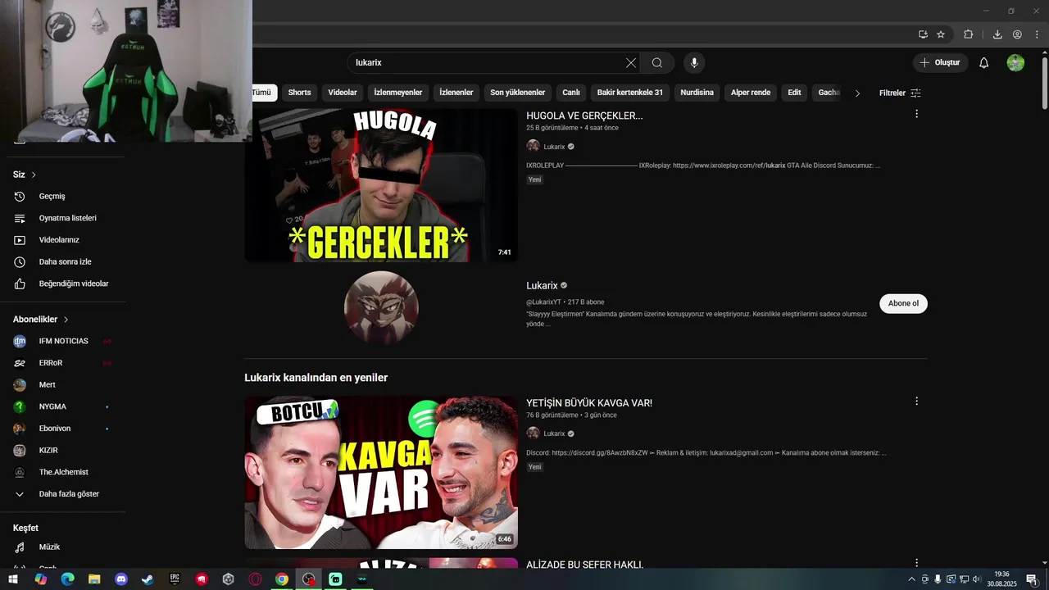Viewport: 1049px width, 590px height.
Task: Select the Canlı filter chip
Action: pos(571,93)
